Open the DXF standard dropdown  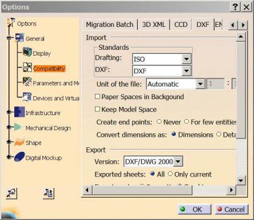pos(186,71)
